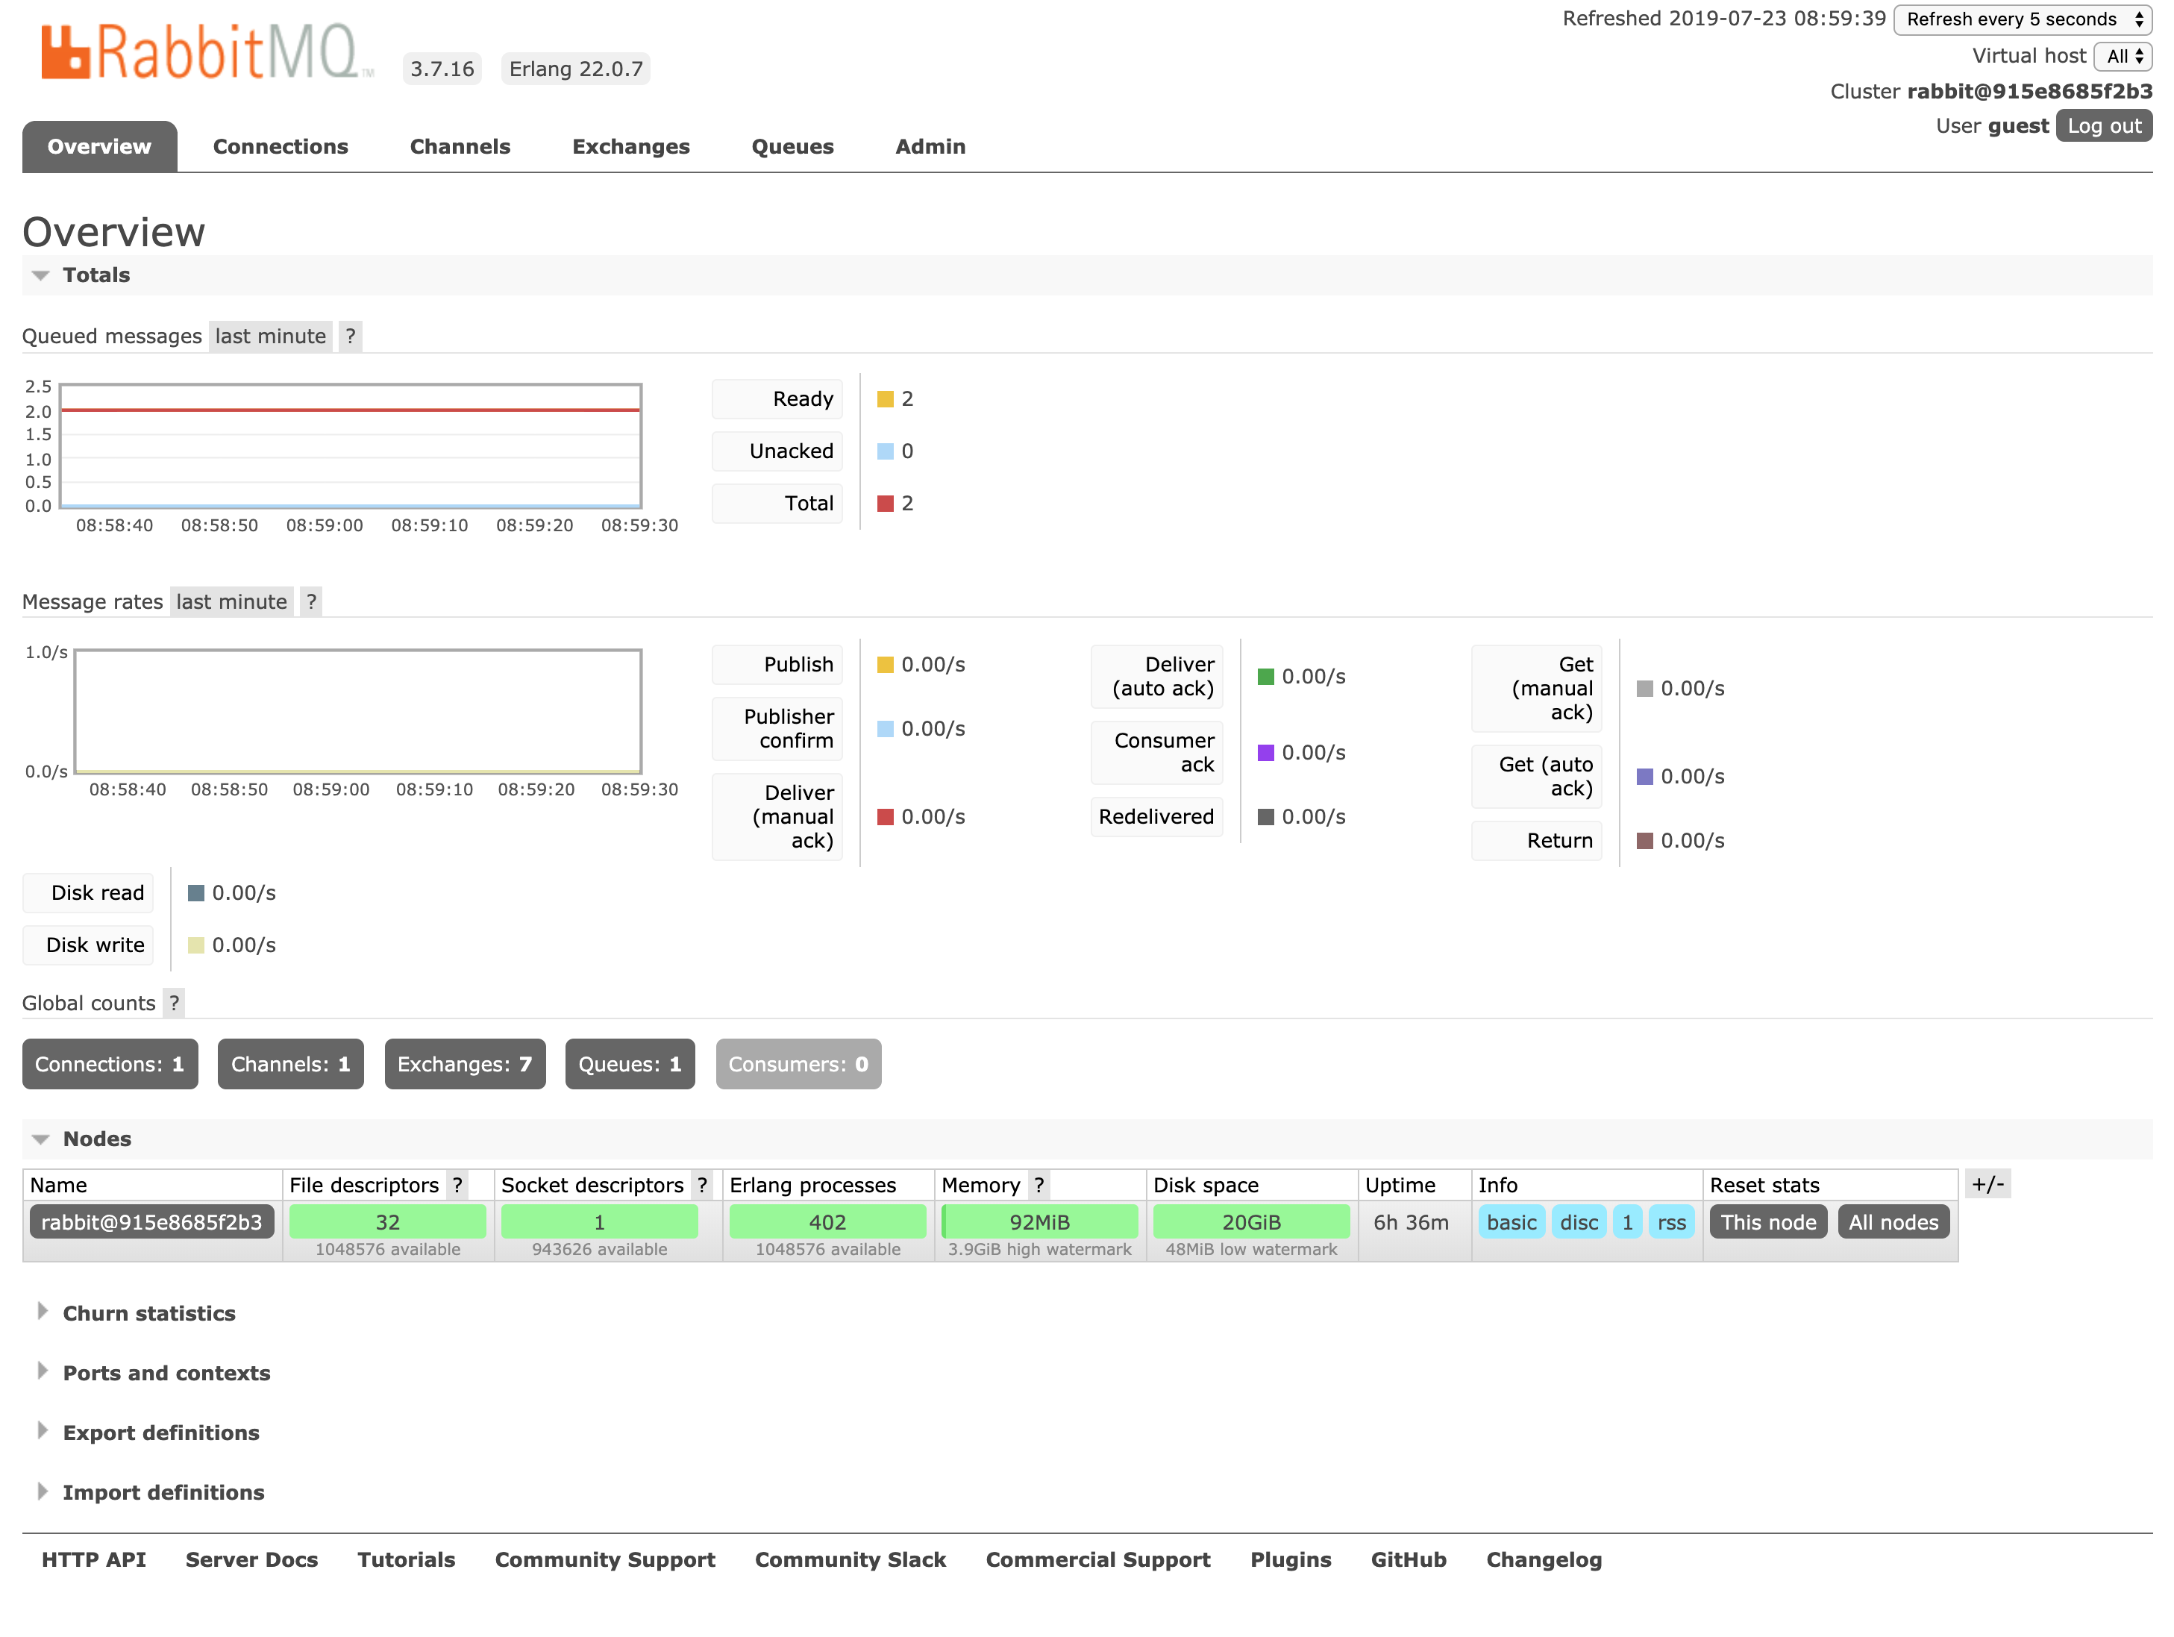
Task: Click the disc info tag
Action: coord(1579,1222)
